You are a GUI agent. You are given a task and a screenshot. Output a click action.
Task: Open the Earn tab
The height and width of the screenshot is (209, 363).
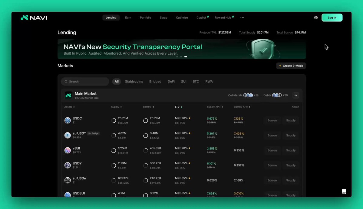coord(128,18)
